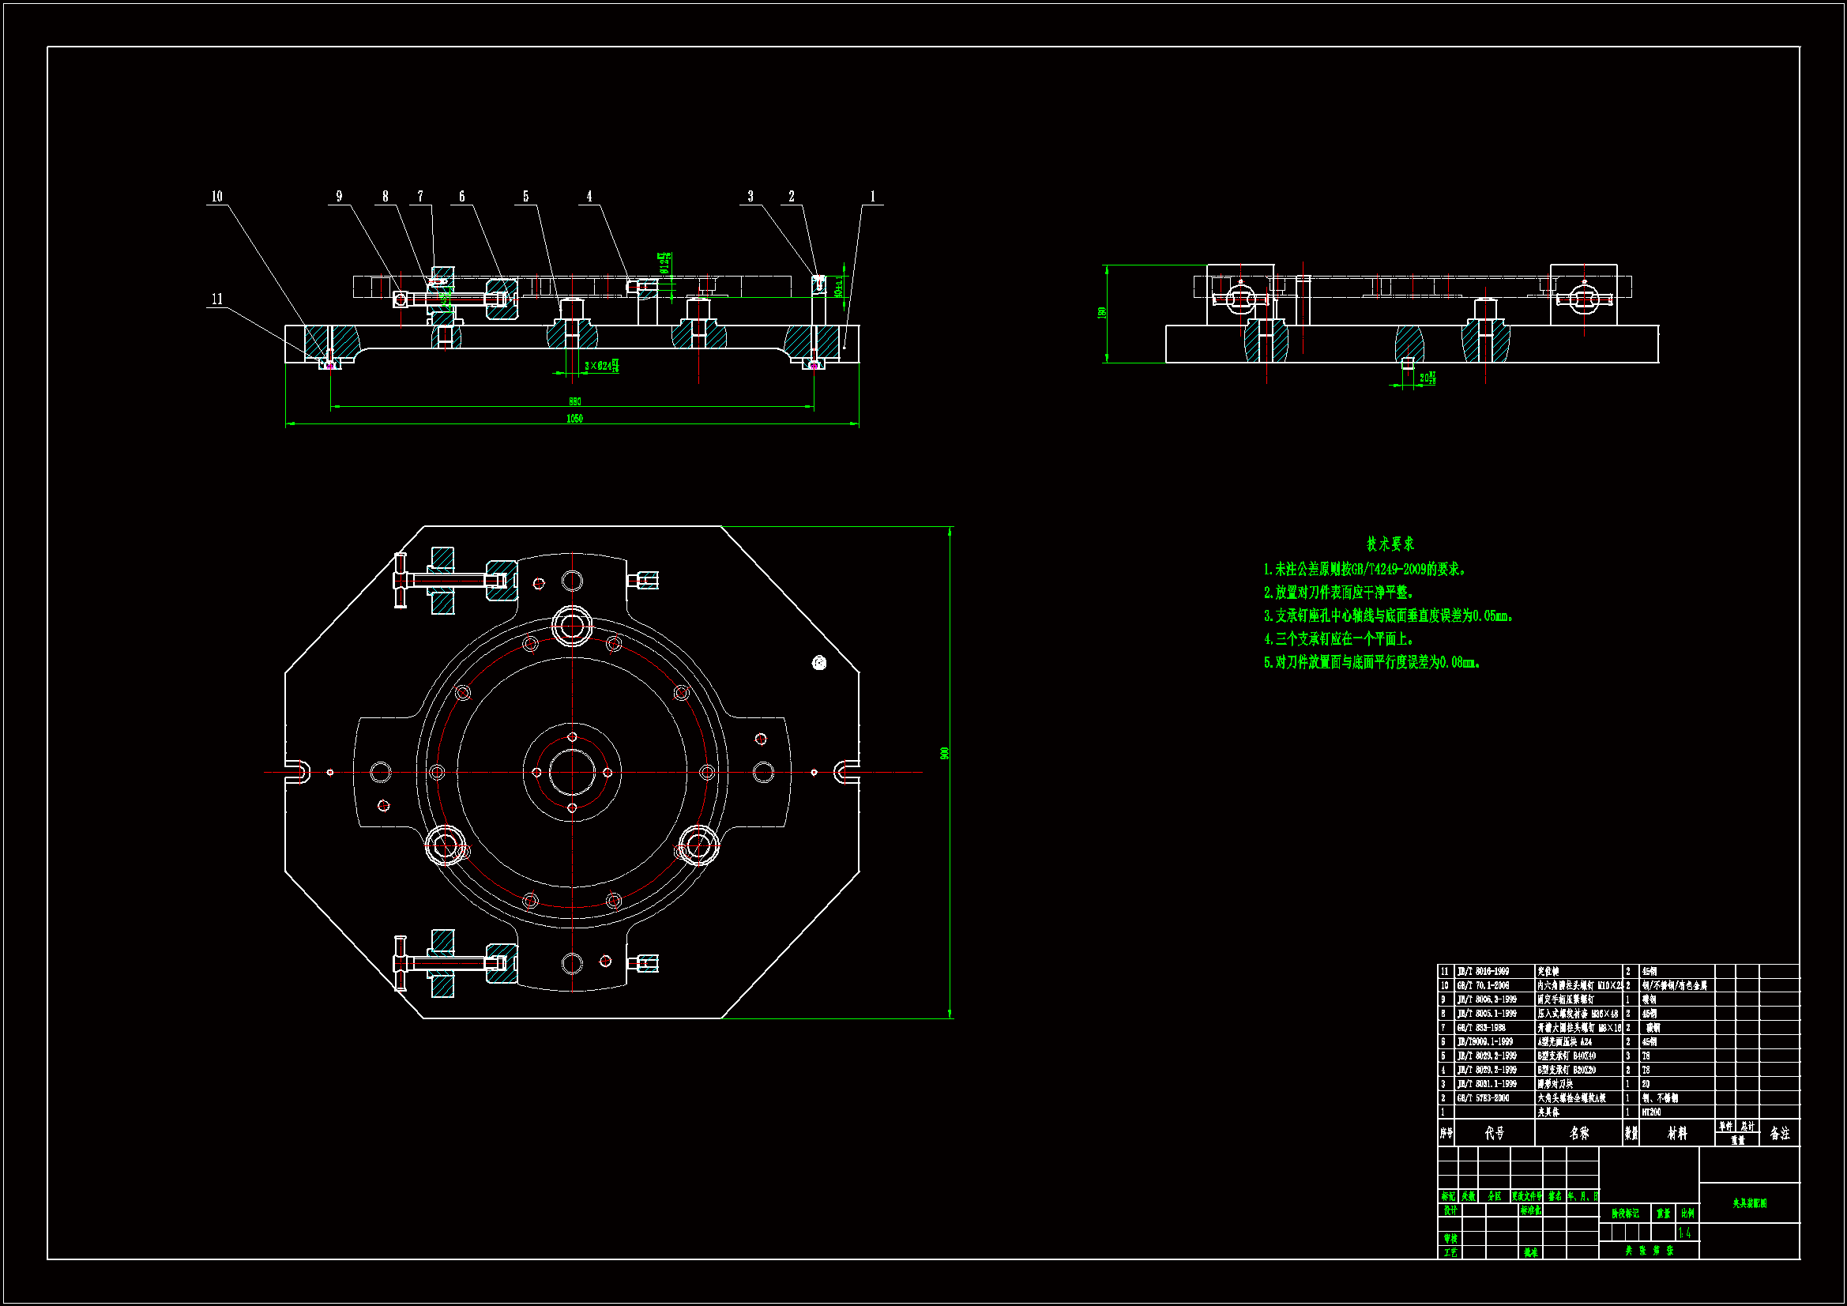Click technical requirement line 5 text
The height and width of the screenshot is (1306, 1847).
(x=1372, y=662)
